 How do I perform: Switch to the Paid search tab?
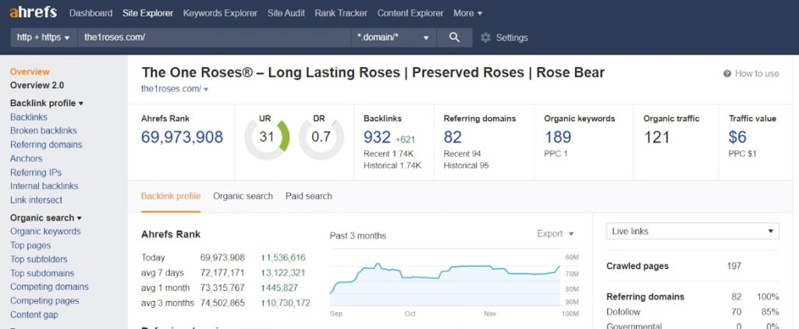[x=308, y=196]
